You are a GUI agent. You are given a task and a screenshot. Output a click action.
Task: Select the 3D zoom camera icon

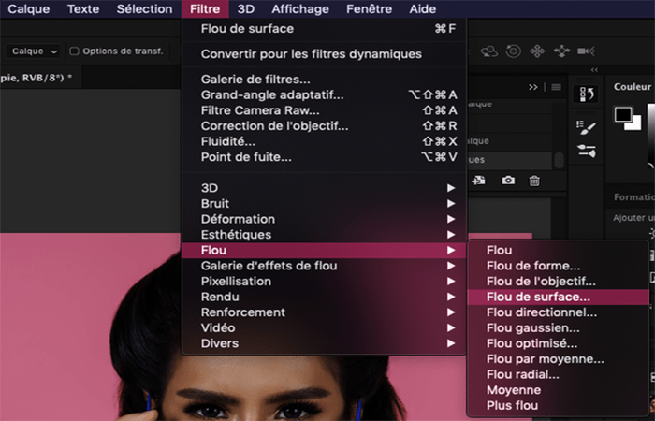[x=586, y=51]
